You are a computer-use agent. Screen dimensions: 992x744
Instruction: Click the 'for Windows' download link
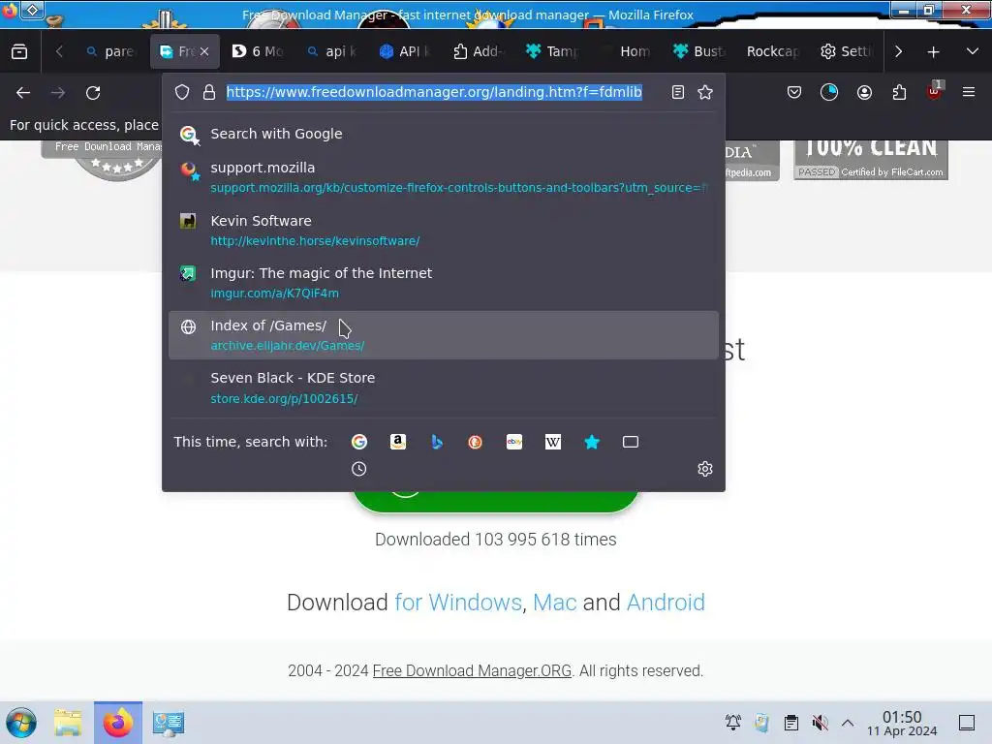click(458, 603)
